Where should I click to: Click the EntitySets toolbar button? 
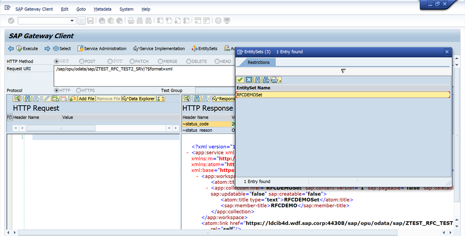click(204, 48)
